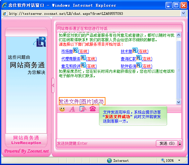Image resolution: width=189 pixels, height=165 pixels.
Task: Click inside the message input area
Action: [x=119, y=126]
